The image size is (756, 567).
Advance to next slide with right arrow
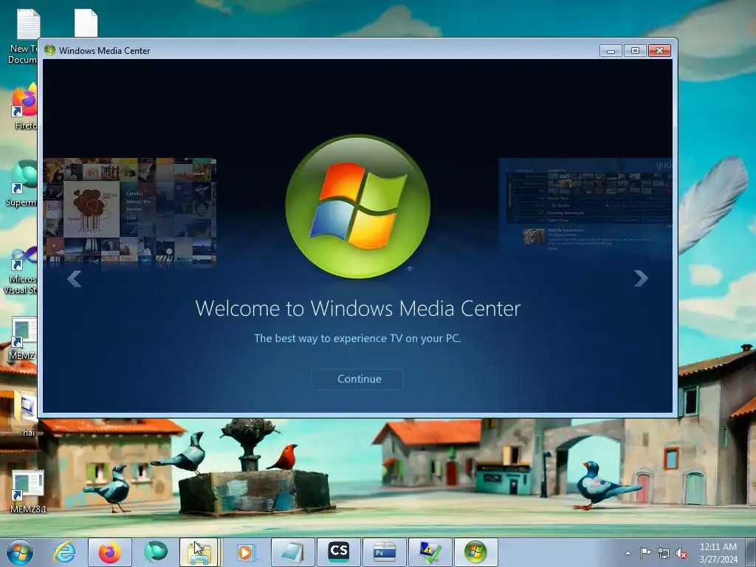pyautogui.click(x=641, y=278)
